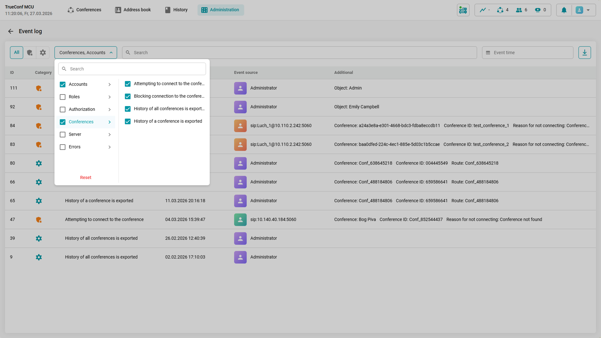
Task: Click the server status icon in header
Action: point(463,10)
